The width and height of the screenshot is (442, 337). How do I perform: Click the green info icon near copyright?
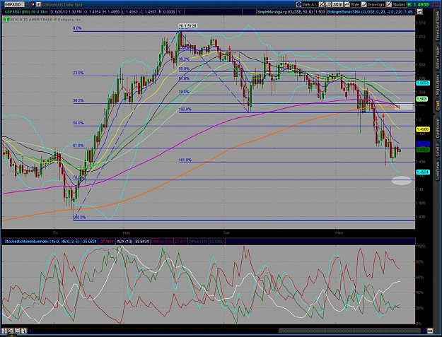(6, 20)
